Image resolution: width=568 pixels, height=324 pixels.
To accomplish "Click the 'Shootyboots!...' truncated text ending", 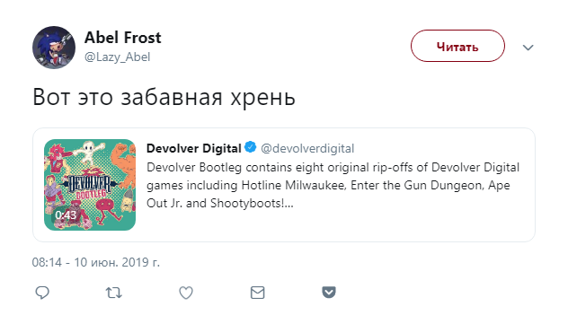I will [x=252, y=203].
